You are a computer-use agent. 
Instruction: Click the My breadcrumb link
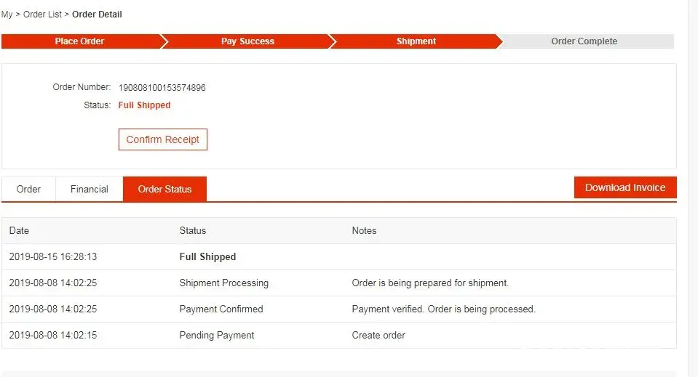coord(7,15)
